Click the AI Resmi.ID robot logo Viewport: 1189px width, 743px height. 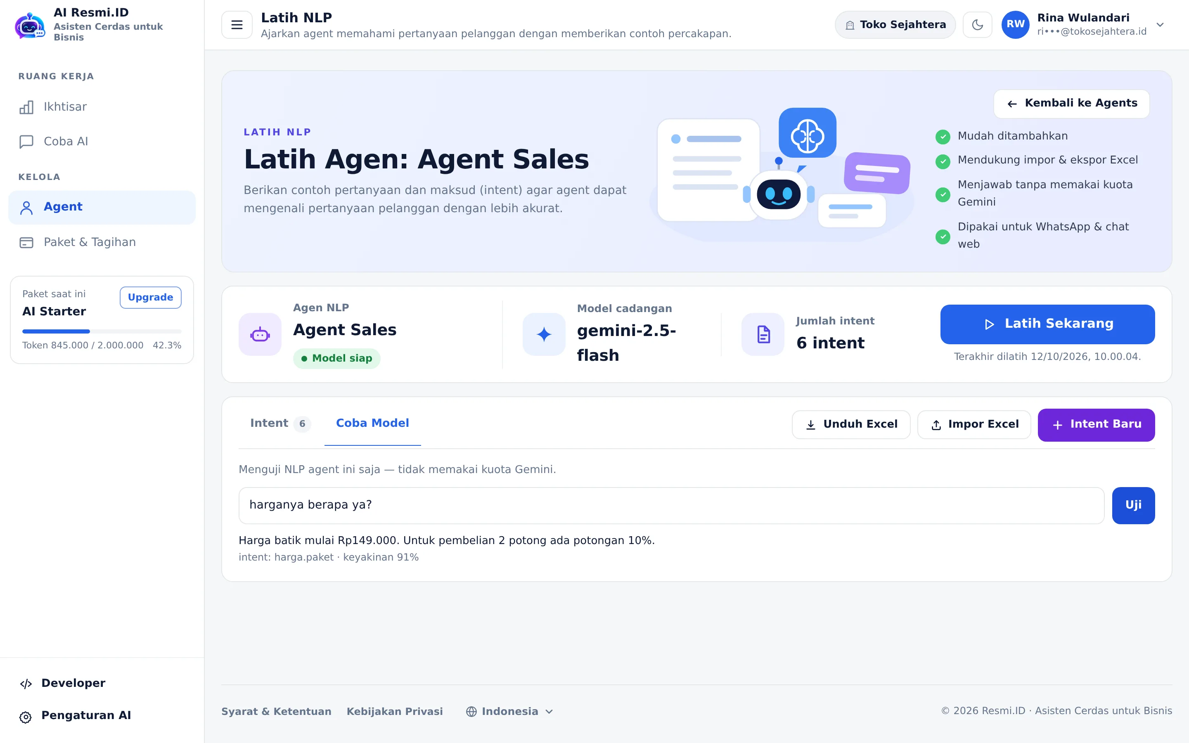(x=29, y=26)
